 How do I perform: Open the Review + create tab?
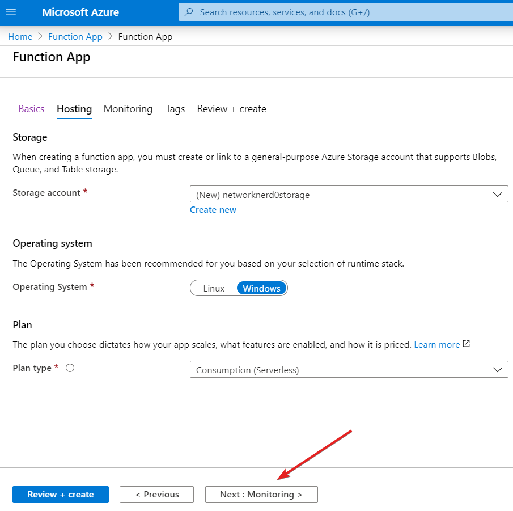(232, 109)
